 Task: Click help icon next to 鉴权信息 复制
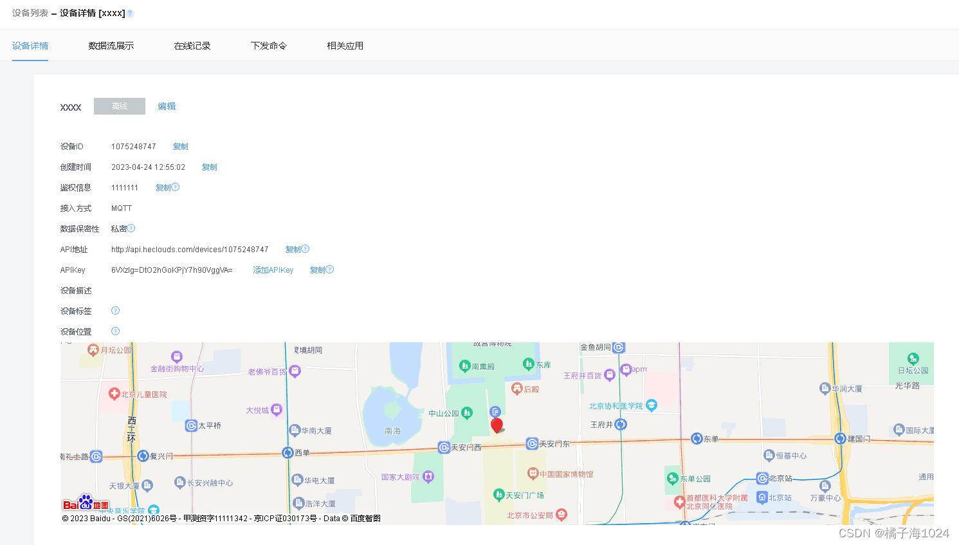click(x=175, y=187)
